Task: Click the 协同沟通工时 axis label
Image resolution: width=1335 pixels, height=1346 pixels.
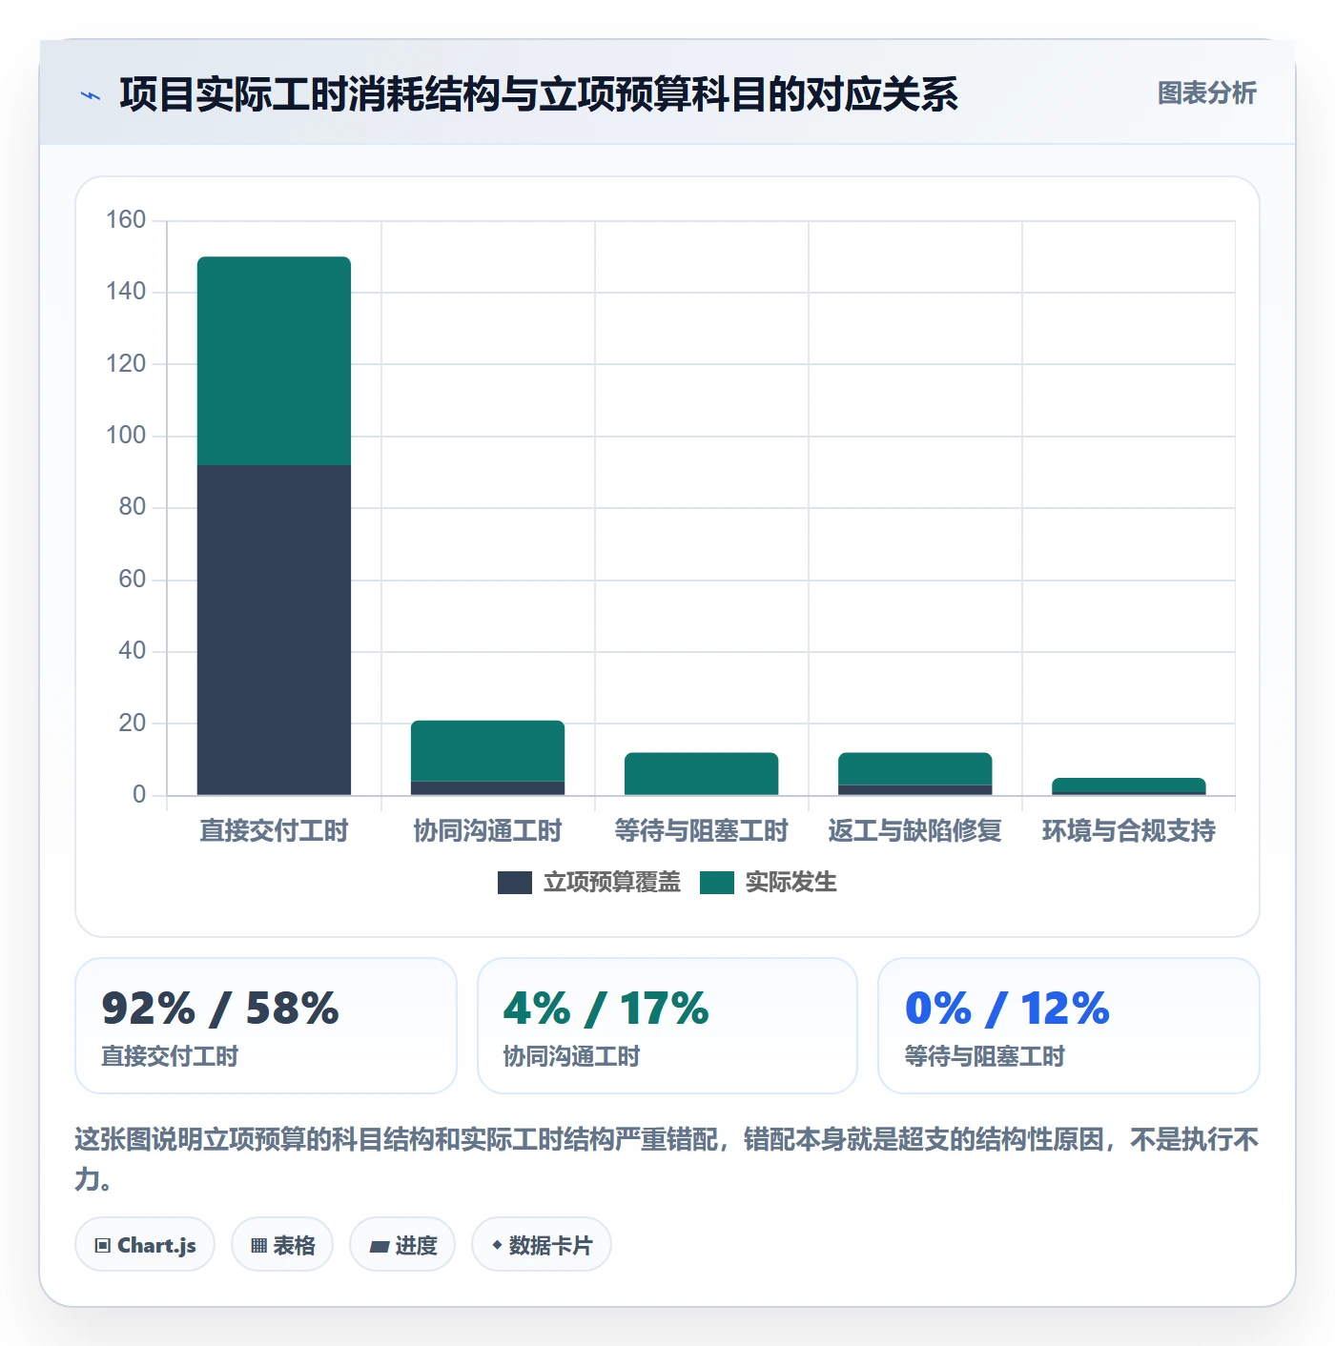Action: (x=487, y=831)
